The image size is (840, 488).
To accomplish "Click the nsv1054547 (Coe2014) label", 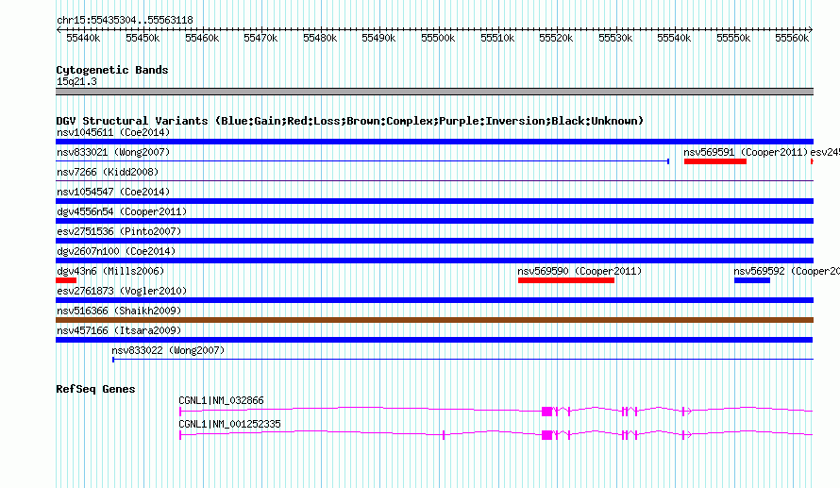I will (x=113, y=192).
